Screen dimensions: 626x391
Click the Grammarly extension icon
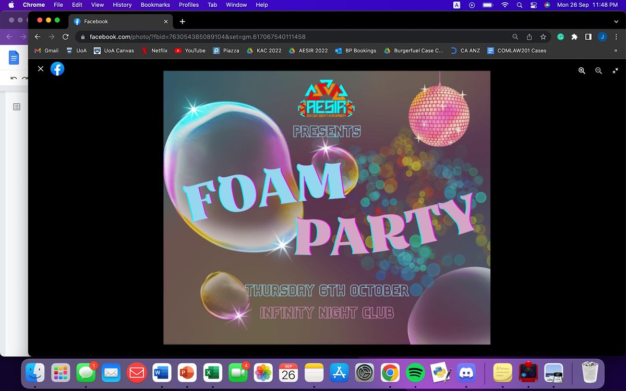click(x=560, y=37)
